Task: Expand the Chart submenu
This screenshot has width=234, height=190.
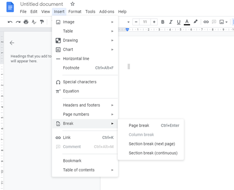Action: pyautogui.click(x=85, y=49)
